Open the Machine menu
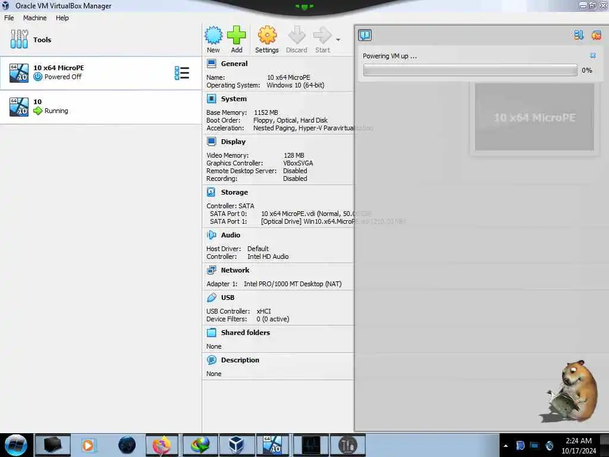Viewport: 609px width, 457px height. point(34,18)
